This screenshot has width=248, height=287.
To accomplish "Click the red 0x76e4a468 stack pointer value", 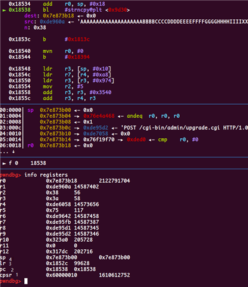I will 99,116.
